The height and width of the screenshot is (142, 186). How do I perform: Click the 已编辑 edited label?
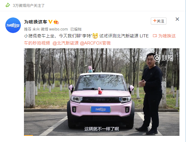tap(76, 29)
